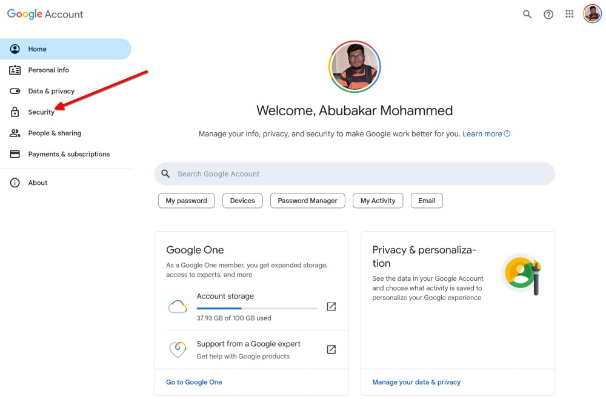Open the Google apps grid icon

pyautogui.click(x=569, y=14)
